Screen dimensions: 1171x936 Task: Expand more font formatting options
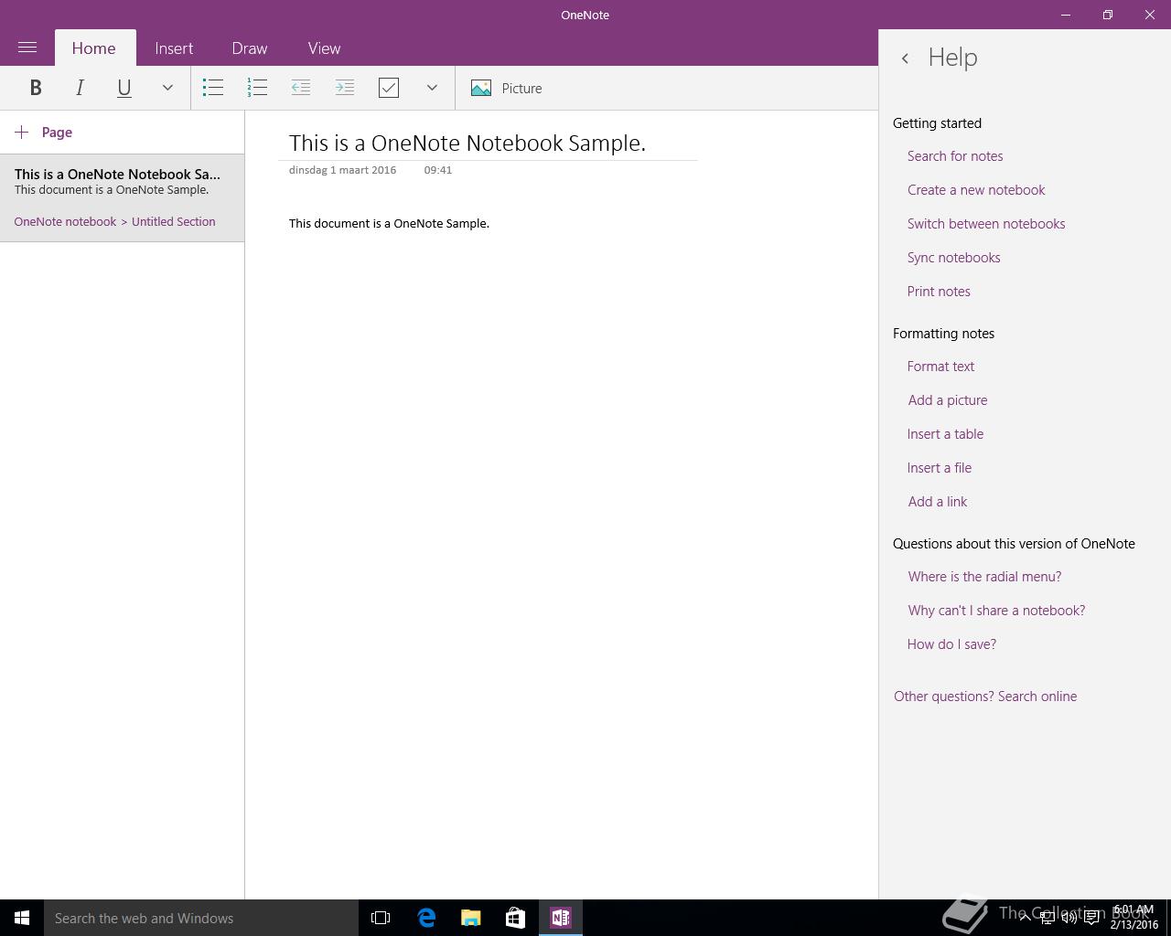pos(167,88)
